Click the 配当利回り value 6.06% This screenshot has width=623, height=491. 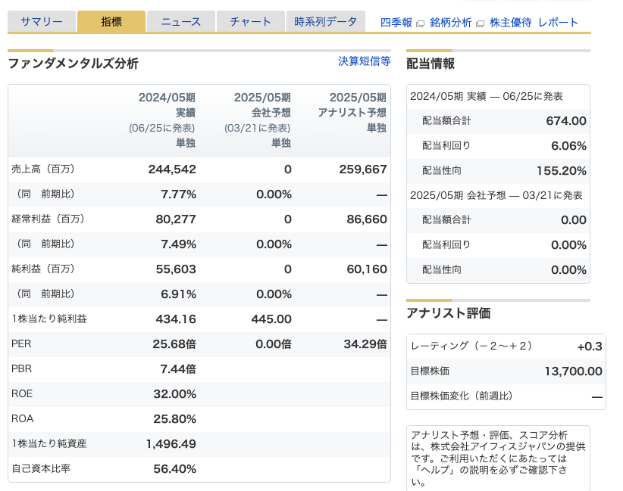tap(568, 145)
